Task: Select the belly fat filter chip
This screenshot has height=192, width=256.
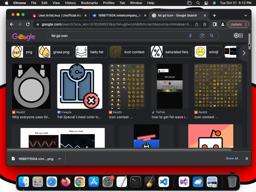Action: [91, 52]
